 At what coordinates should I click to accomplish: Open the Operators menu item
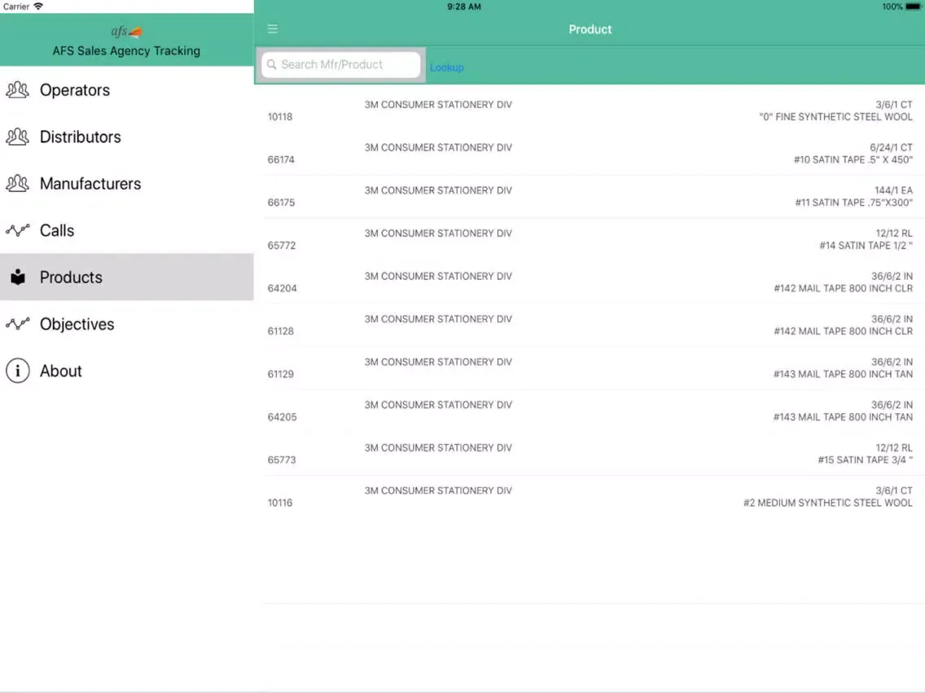pyautogui.click(x=127, y=89)
